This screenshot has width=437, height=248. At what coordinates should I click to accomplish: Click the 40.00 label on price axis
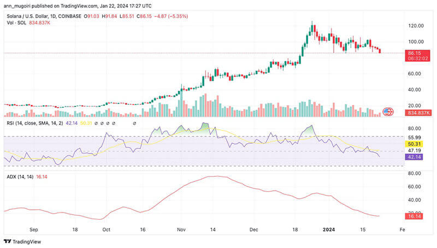[x=415, y=90]
